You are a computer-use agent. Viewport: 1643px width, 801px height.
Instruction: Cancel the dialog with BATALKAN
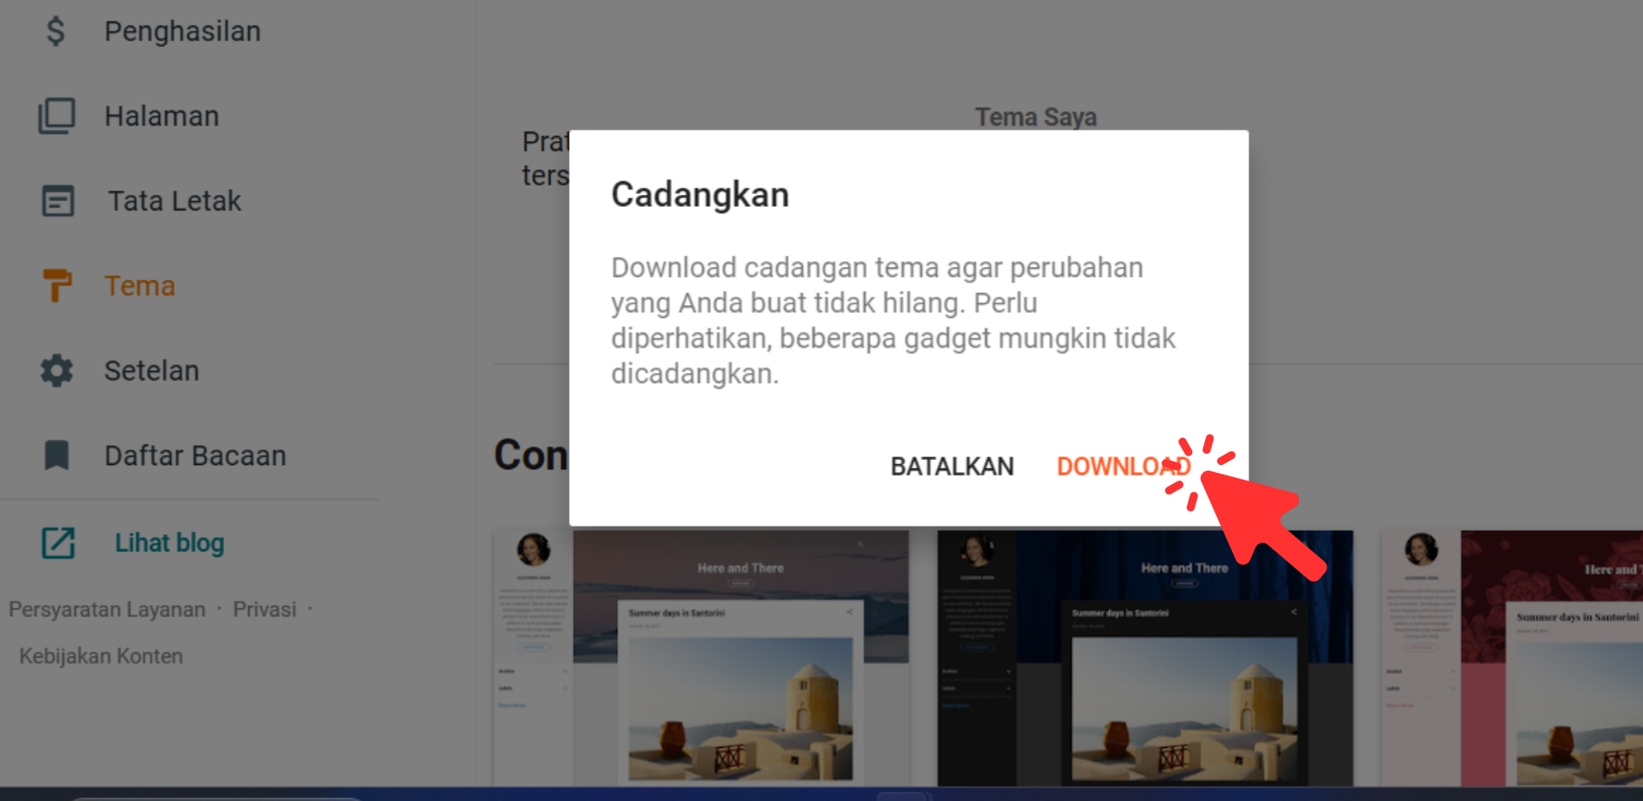tap(952, 466)
